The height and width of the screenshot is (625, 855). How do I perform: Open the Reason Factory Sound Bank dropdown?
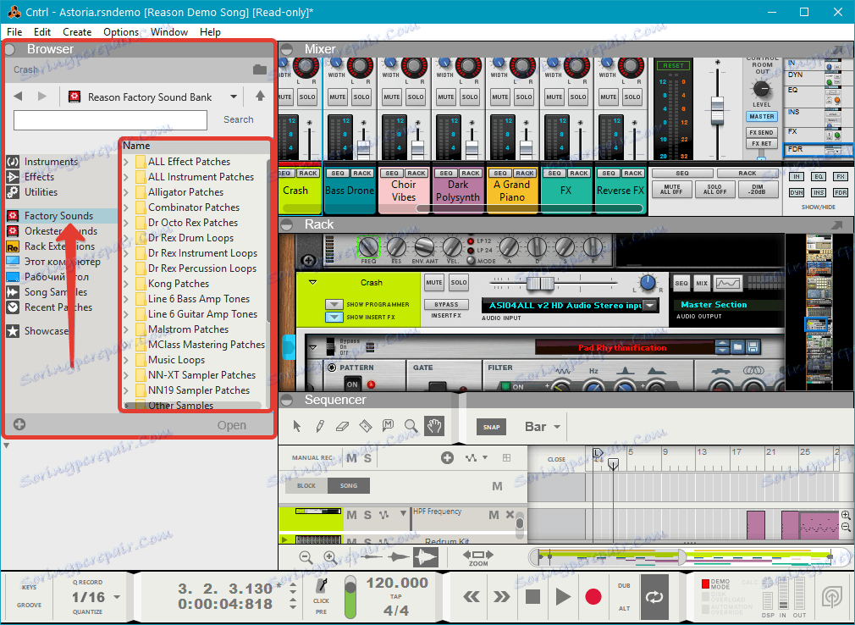234,97
